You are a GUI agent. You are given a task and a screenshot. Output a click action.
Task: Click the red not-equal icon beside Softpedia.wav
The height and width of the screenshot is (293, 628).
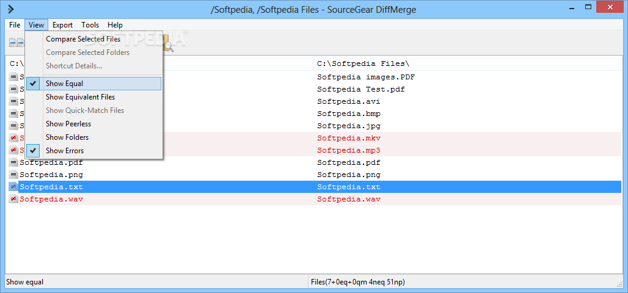tap(13, 199)
